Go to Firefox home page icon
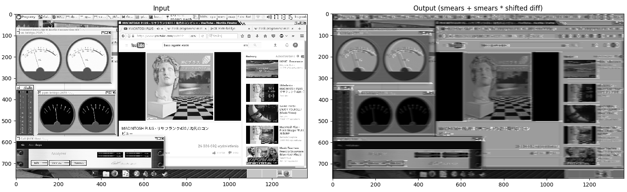The image size is (627, 192). (x=265, y=36)
